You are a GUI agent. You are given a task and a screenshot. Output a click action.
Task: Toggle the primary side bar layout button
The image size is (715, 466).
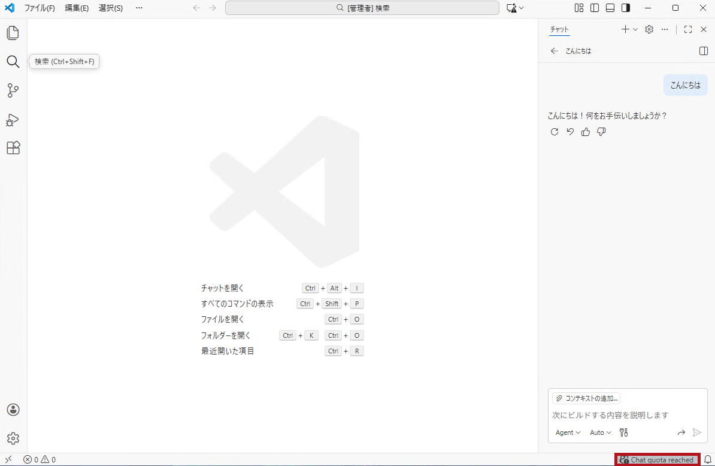(595, 8)
